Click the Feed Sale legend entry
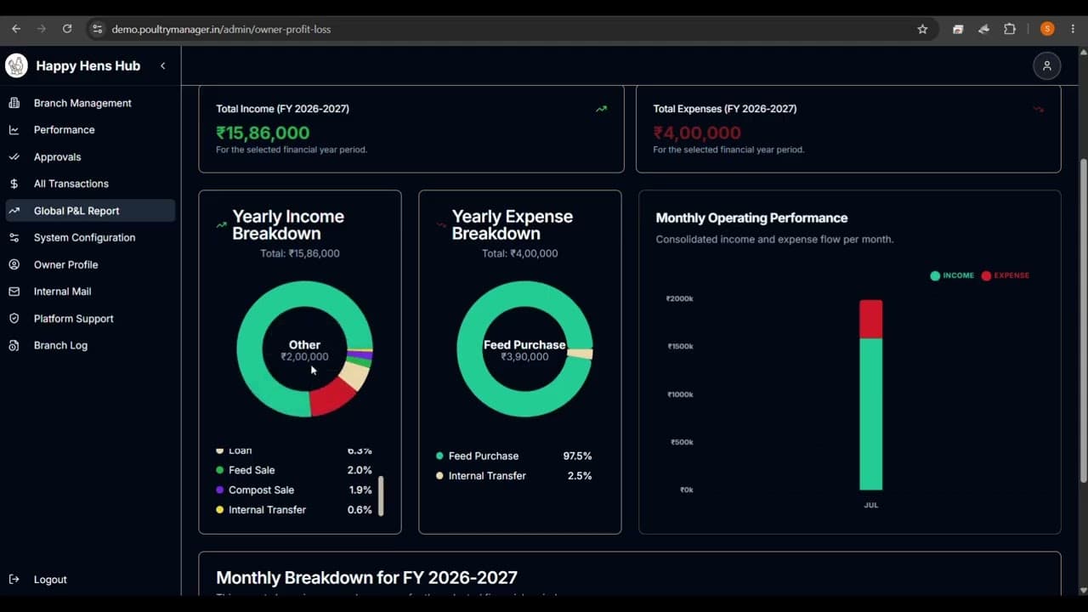The image size is (1088, 612). [294, 470]
